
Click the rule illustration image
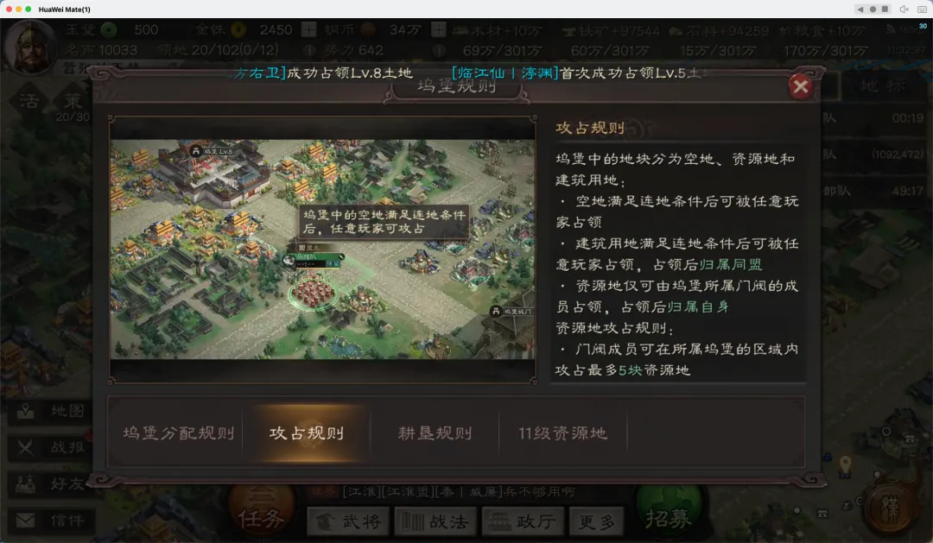pyautogui.click(x=322, y=249)
